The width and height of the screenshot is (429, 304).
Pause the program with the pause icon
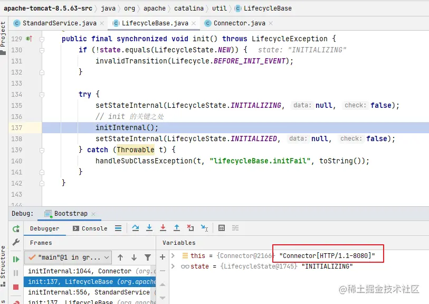[16, 273]
